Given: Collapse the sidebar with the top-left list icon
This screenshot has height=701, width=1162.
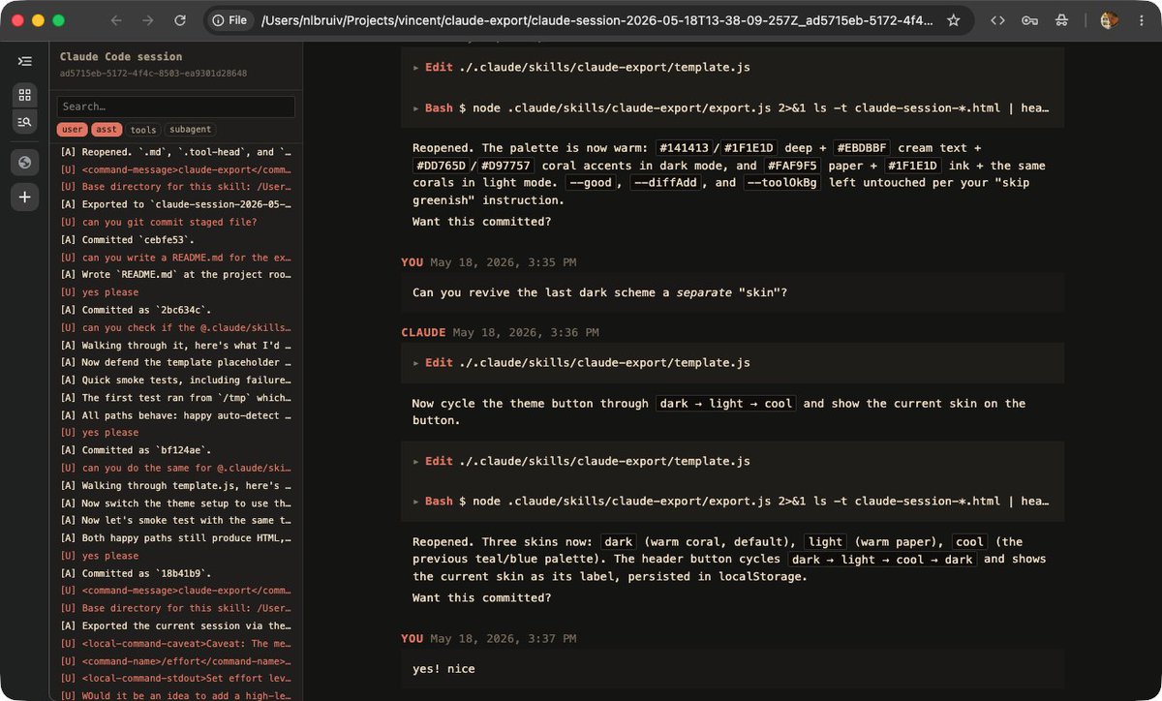Looking at the screenshot, I should [x=24, y=60].
